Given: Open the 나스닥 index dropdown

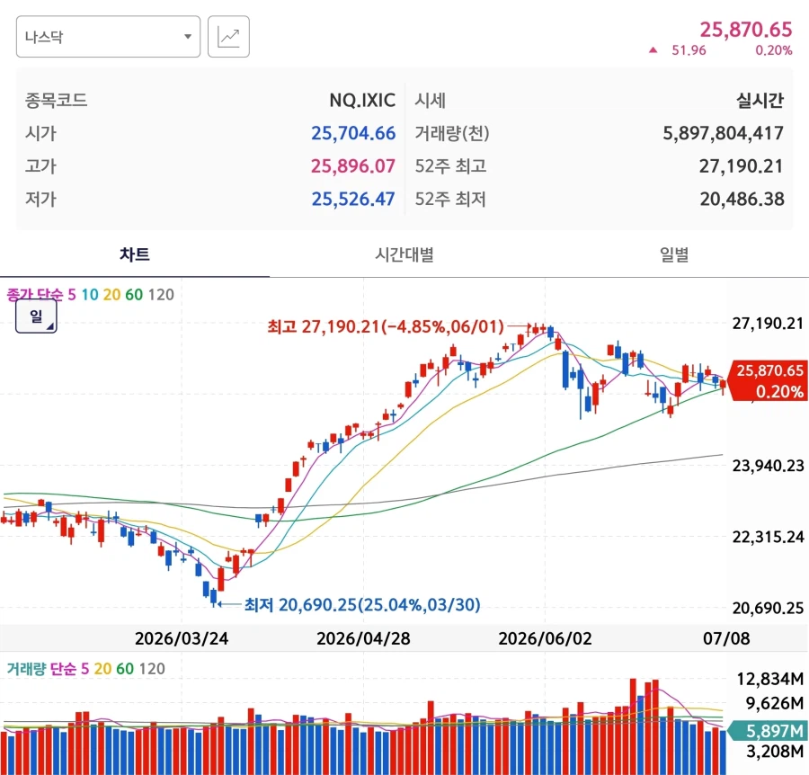Looking at the screenshot, I should click(x=109, y=37).
